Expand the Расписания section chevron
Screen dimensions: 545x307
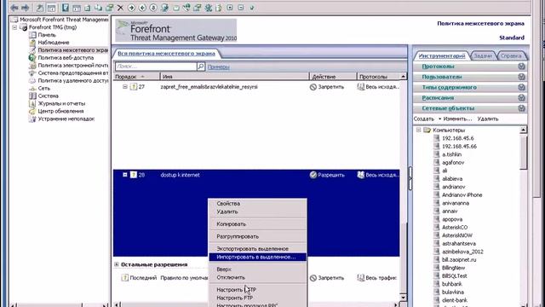(x=521, y=97)
